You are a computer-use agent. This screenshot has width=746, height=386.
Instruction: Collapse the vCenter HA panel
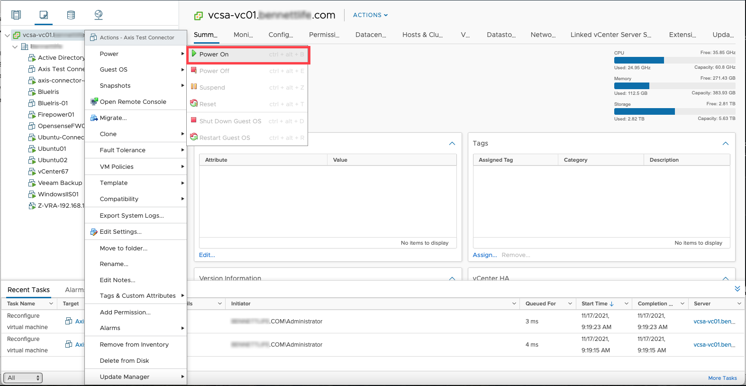pyautogui.click(x=725, y=278)
